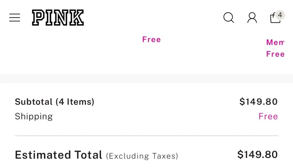293x168 pixels.
Task: Select the partially visible 'Mem' shipping option
Action: [x=275, y=42]
